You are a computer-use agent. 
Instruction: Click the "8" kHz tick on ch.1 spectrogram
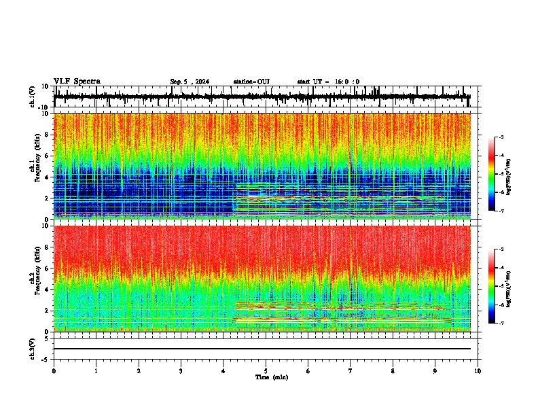(48, 135)
